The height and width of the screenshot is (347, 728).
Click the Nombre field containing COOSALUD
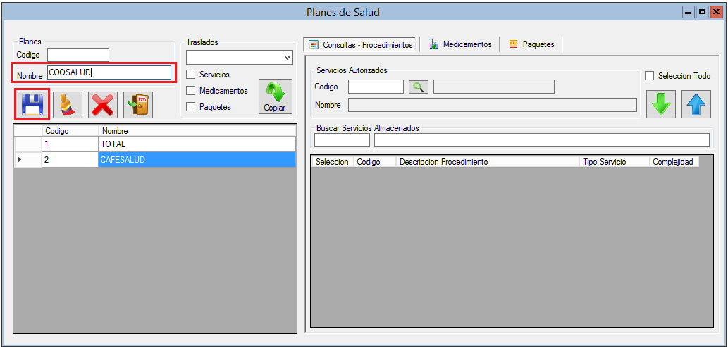(x=109, y=72)
